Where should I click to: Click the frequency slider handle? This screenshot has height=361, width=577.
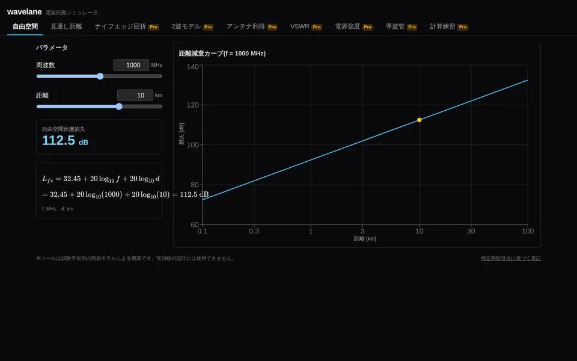pyautogui.click(x=100, y=76)
